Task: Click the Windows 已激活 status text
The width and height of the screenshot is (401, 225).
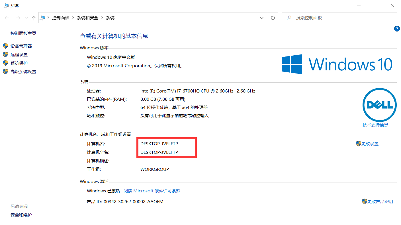Action: click(x=103, y=191)
